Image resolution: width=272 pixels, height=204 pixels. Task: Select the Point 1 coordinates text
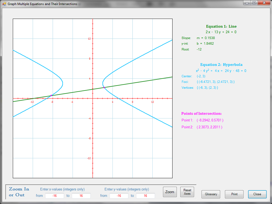(x=210, y=120)
